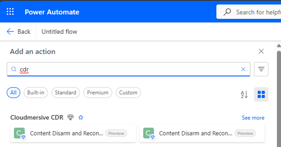Click the premium diamond icon beside Cloudmersive CDR
This screenshot has height=147, width=281.
[x=70, y=118]
